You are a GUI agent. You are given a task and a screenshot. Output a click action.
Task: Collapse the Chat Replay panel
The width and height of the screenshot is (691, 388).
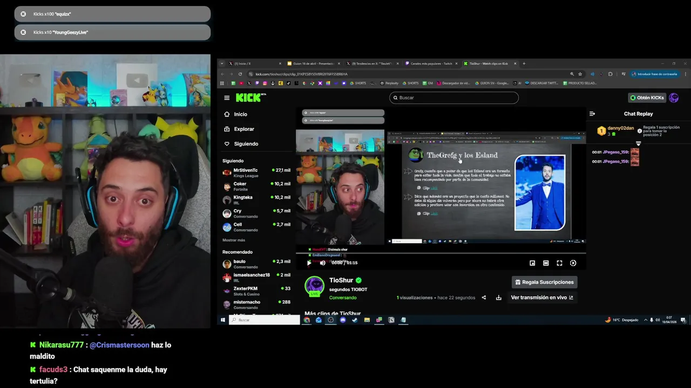point(592,114)
